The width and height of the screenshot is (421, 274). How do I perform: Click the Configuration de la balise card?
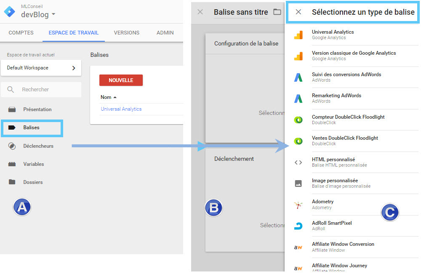[x=245, y=88]
